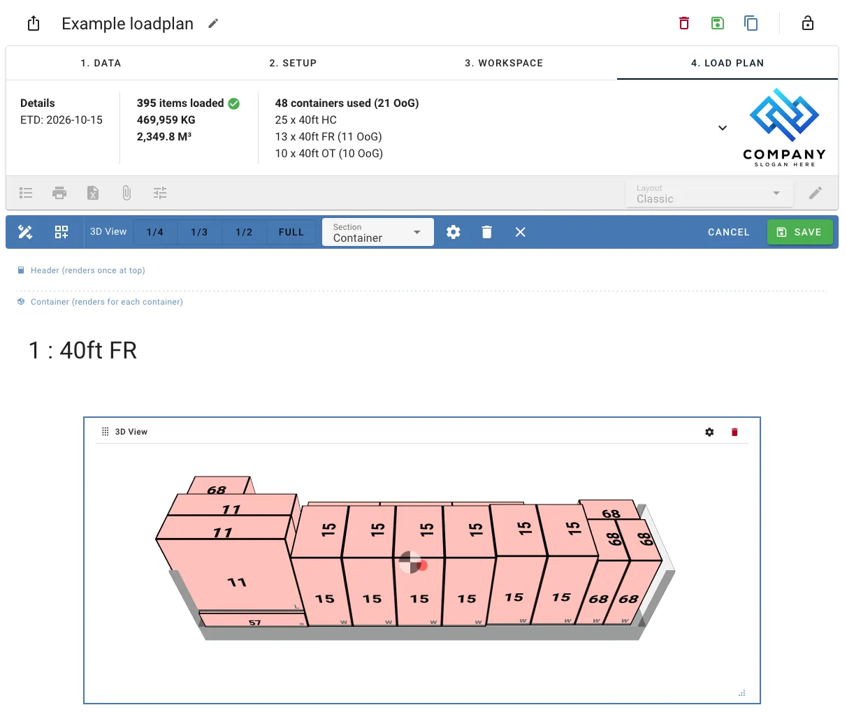Switch to the 2. SETUP tab
This screenshot has height=712, width=847.
[x=294, y=63]
